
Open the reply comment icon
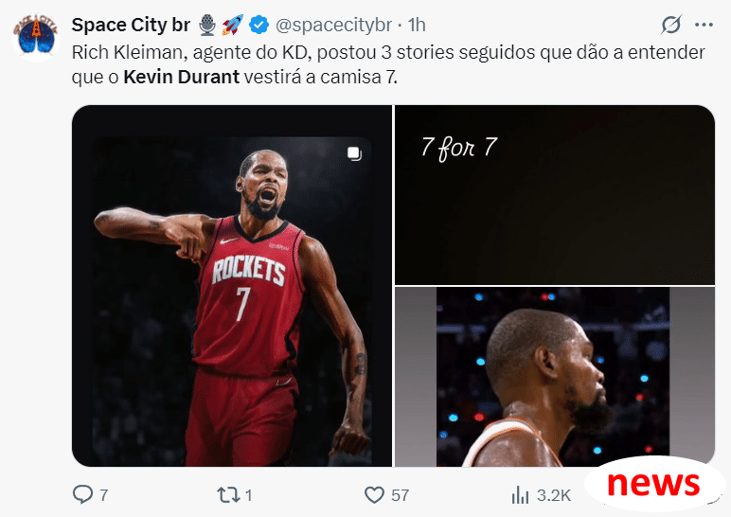[83, 494]
